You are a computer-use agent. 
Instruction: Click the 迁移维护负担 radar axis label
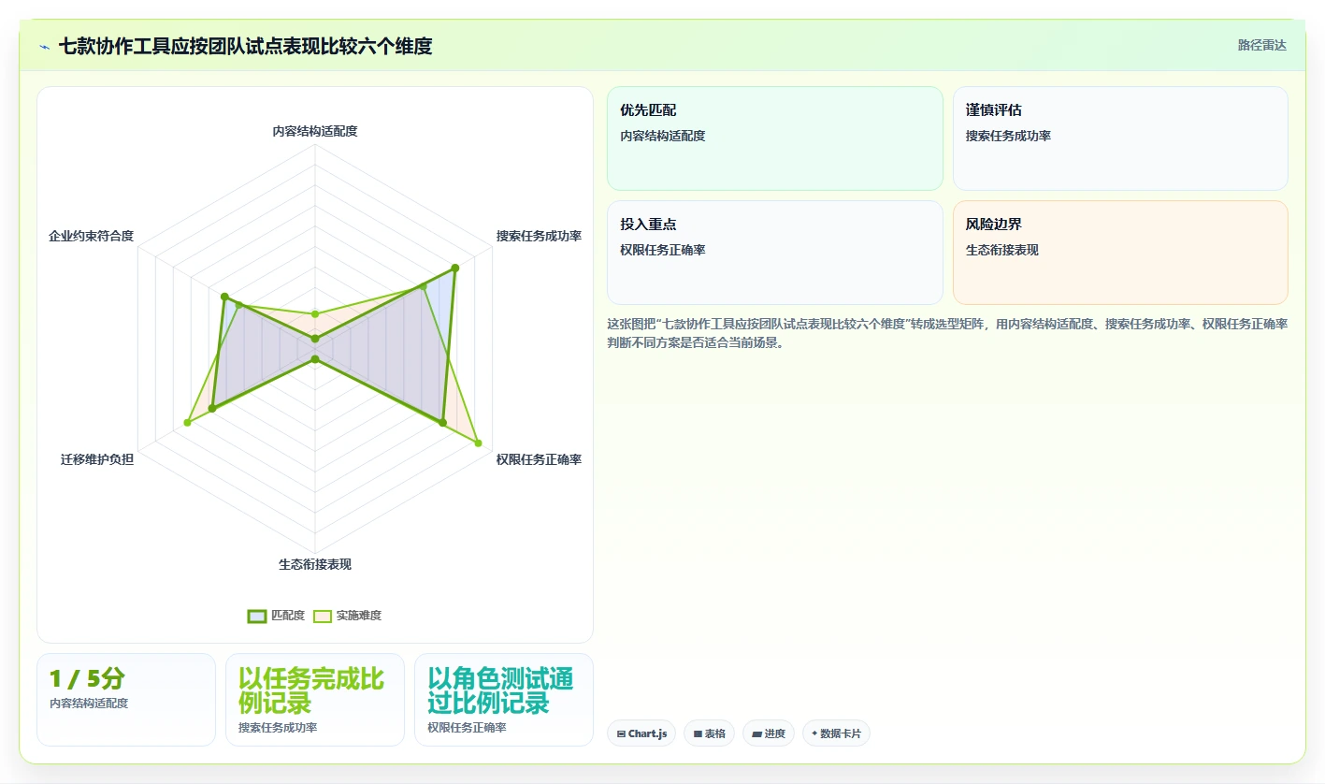[x=97, y=460]
